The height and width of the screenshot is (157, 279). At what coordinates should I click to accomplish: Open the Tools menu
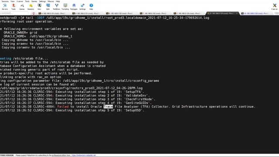(27, 1)
